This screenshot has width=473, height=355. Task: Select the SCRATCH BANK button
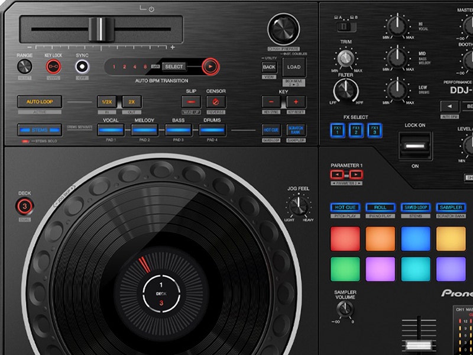(296, 130)
